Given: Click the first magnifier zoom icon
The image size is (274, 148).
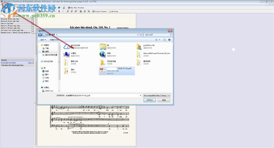Looking at the screenshot, I should (68, 11).
